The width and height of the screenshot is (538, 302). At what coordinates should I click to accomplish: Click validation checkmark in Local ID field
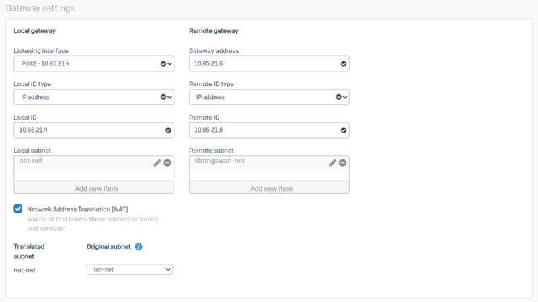[x=167, y=130]
